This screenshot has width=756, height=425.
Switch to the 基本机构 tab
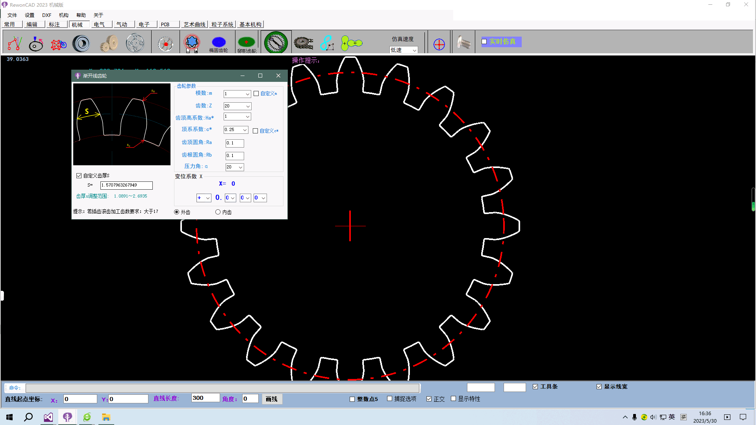(x=250, y=24)
